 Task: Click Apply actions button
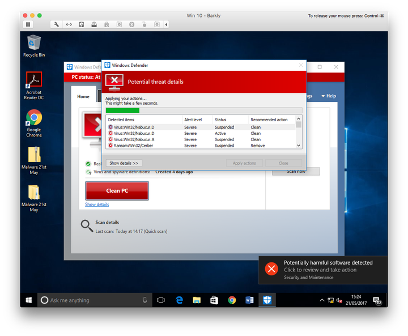pyautogui.click(x=244, y=163)
